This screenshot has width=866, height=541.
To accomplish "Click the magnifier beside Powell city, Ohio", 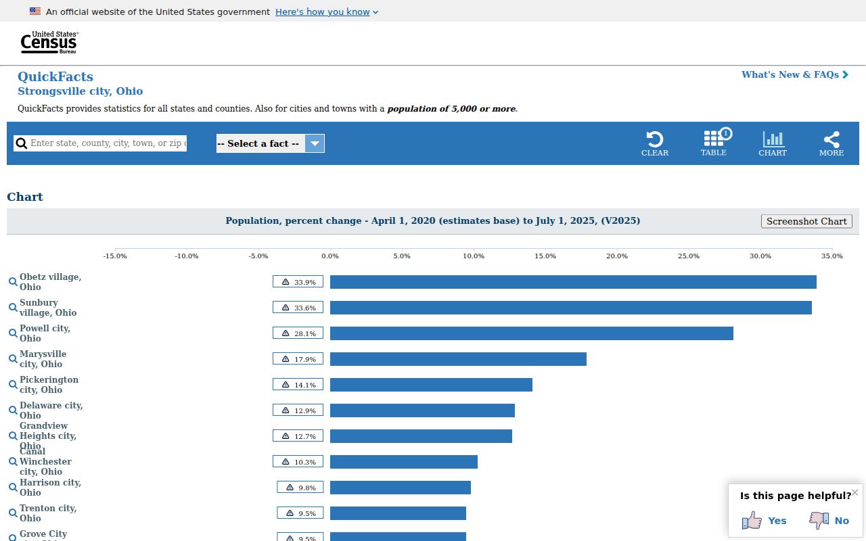I will (13, 333).
